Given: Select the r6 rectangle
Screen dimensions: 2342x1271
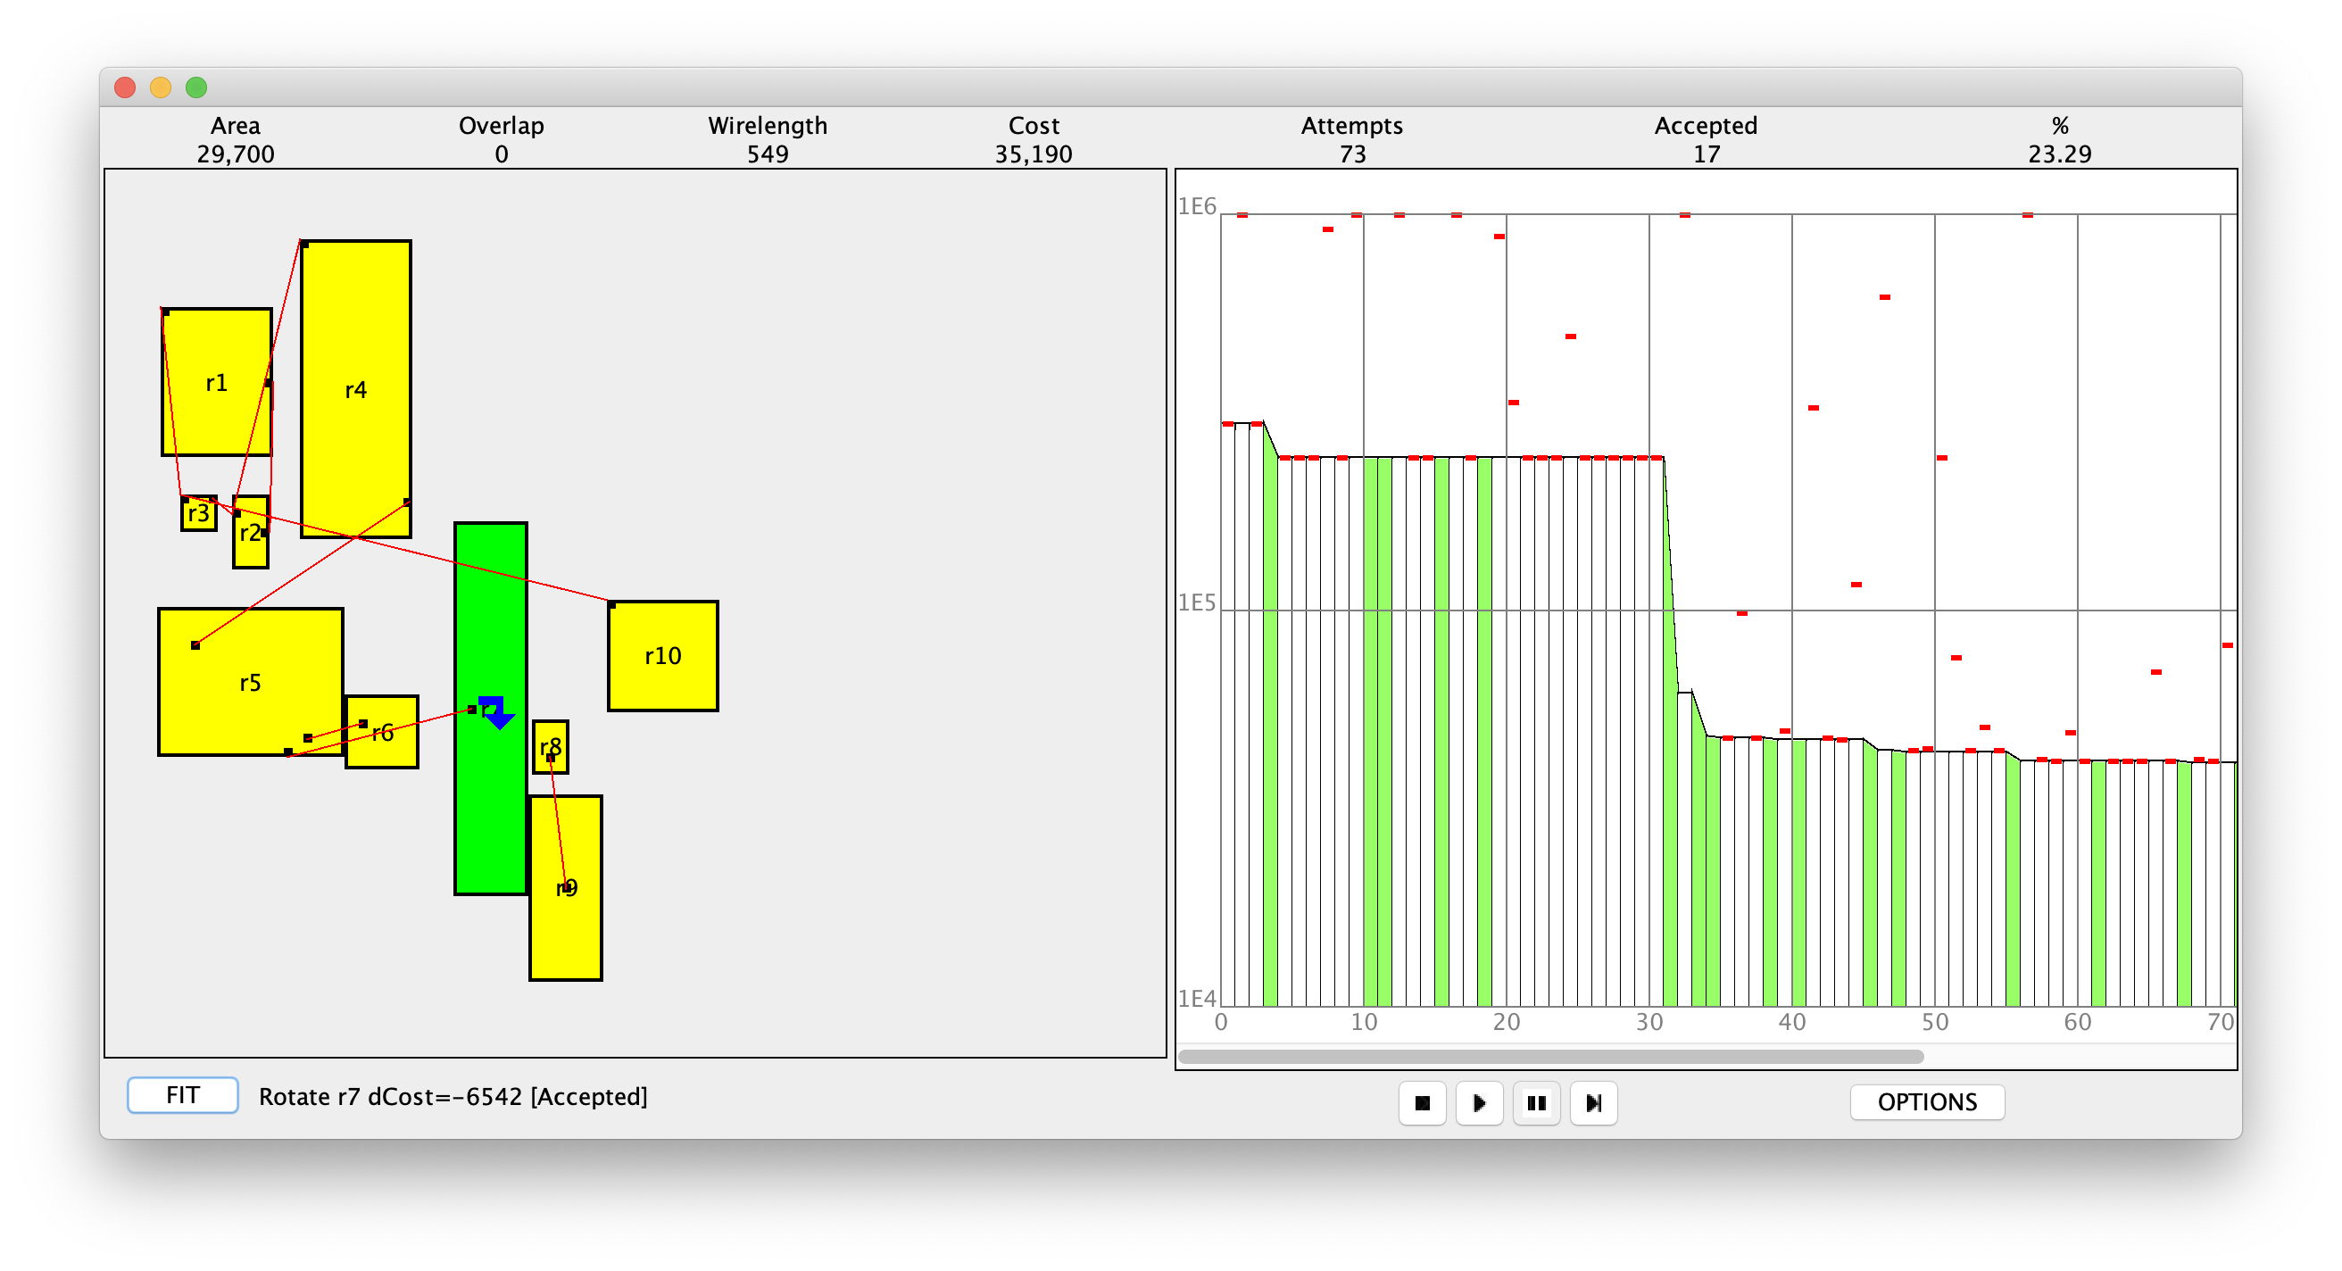Looking at the screenshot, I should pyautogui.click(x=382, y=732).
